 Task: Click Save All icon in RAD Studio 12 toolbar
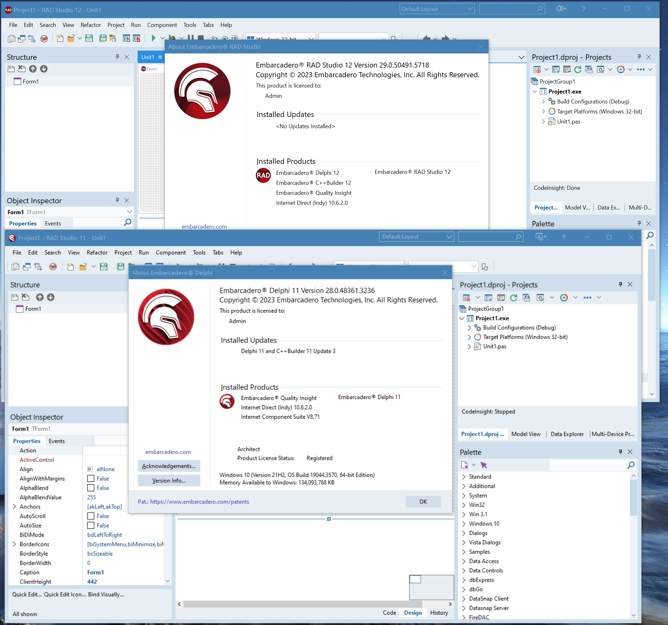coord(103,38)
